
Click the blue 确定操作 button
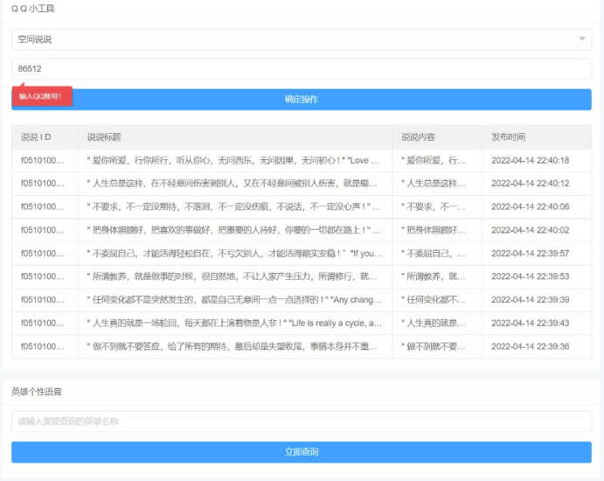point(302,100)
